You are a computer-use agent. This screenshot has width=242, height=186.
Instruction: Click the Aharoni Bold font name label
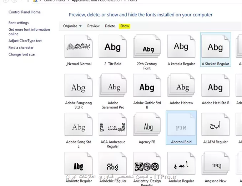point(181,142)
